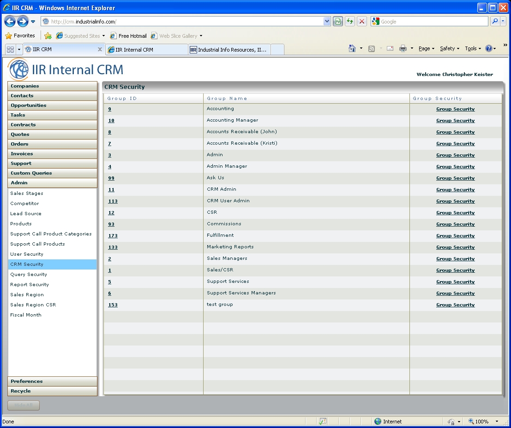The image size is (511, 428).
Task: Switch to the Industrial Info Resources tab
Action: point(229,50)
